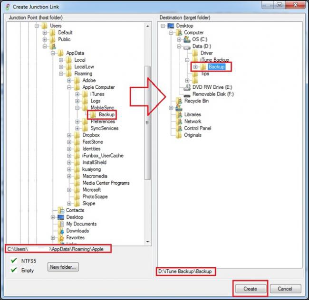
Task: Select the Tips folder label
Action: 205,74
